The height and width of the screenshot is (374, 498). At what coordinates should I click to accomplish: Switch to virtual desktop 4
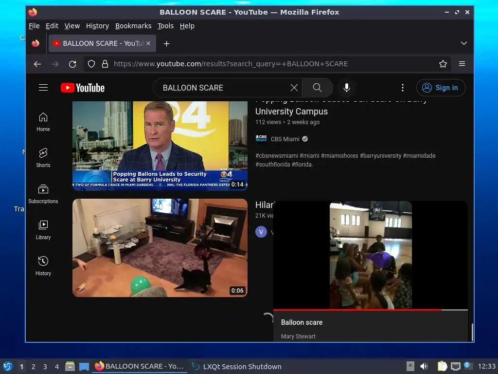tap(57, 367)
